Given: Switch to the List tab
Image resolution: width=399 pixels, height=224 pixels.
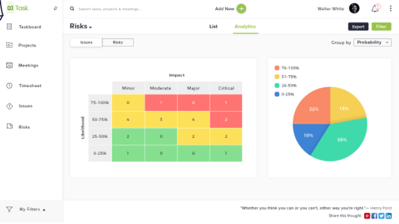Looking at the screenshot, I should click(213, 26).
